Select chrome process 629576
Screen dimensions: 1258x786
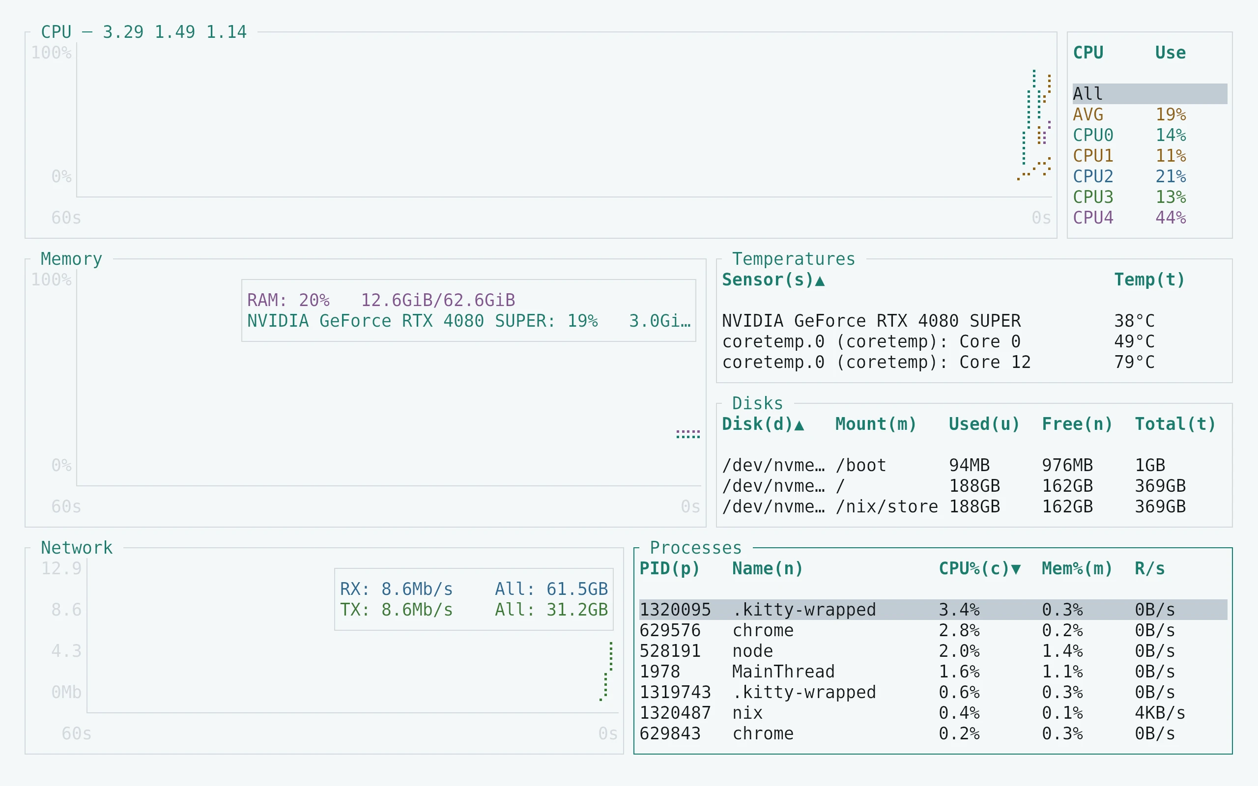933,630
